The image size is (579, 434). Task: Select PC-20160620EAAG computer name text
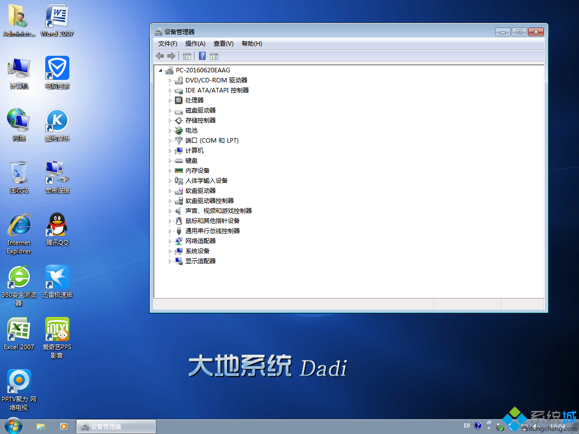pos(203,70)
